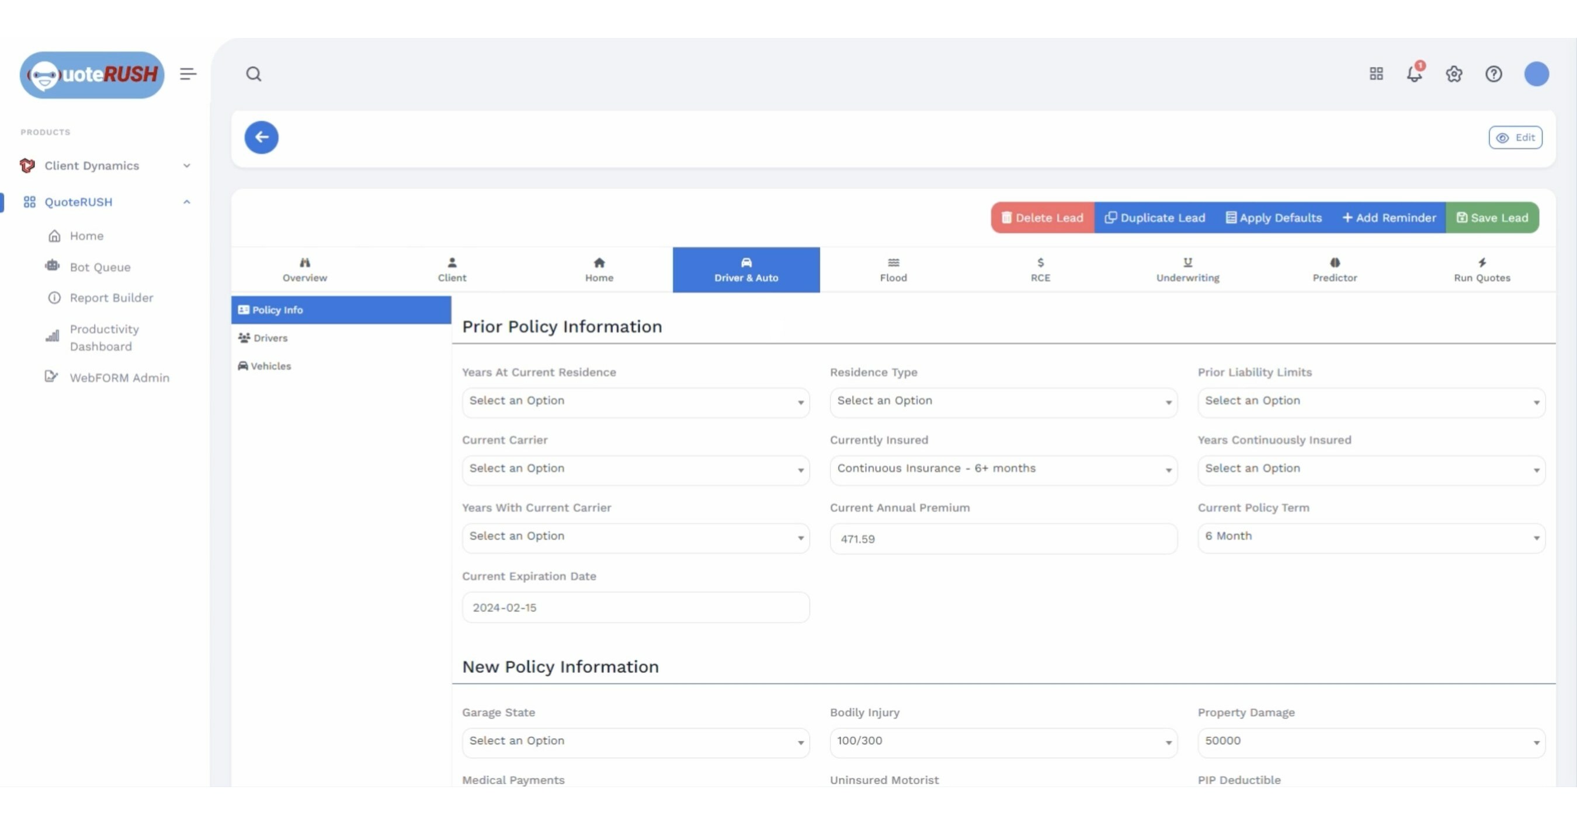
Task: Click the back arrow button
Action: [x=262, y=137]
